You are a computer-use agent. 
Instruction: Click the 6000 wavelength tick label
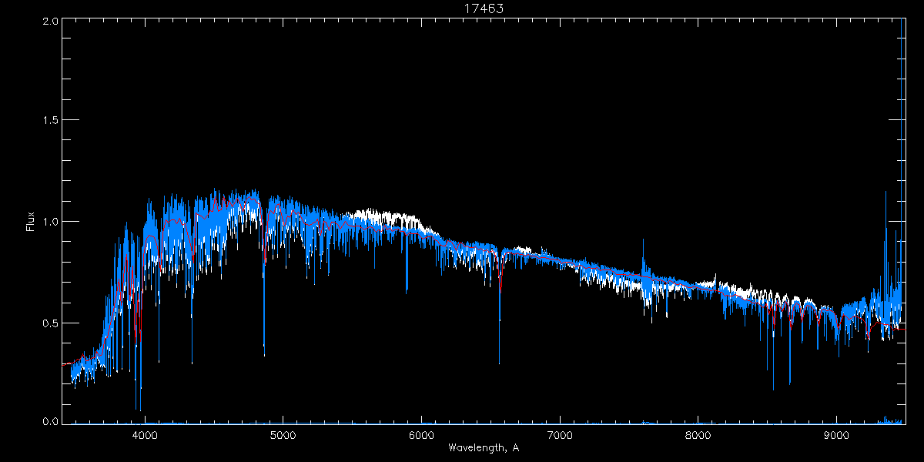(x=421, y=434)
